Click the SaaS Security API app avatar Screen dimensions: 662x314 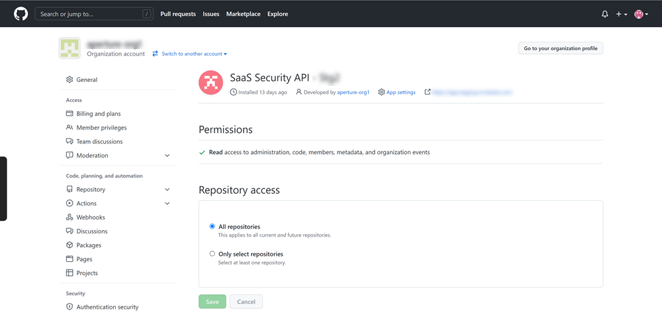click(x=211, y=83)
